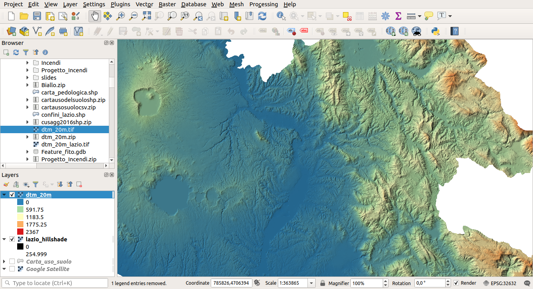Activate the Identify Features tool

point(281,16)
